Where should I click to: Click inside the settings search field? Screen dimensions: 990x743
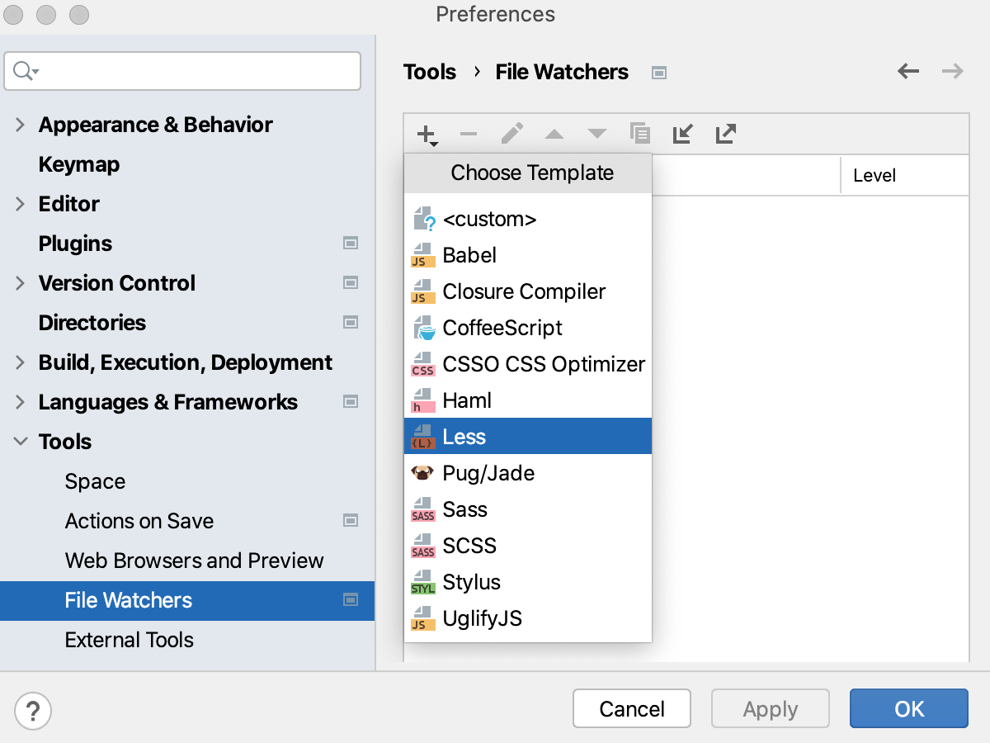point(181,71)
